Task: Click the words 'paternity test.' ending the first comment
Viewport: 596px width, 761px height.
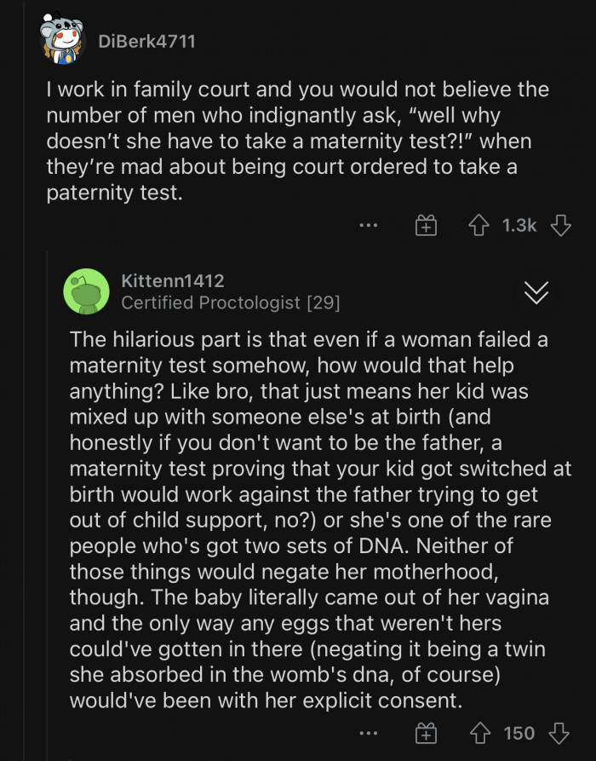Action: click(x=114, y=193)
